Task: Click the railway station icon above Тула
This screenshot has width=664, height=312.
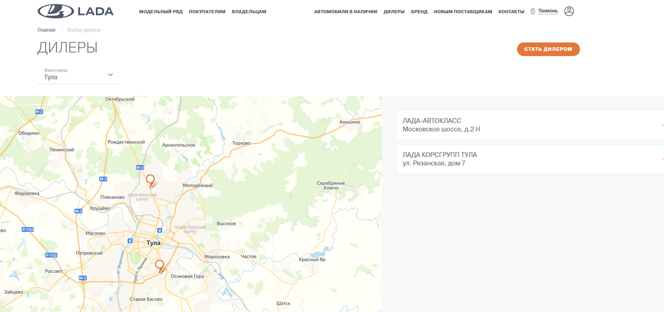Action: [x=159, y=231]
